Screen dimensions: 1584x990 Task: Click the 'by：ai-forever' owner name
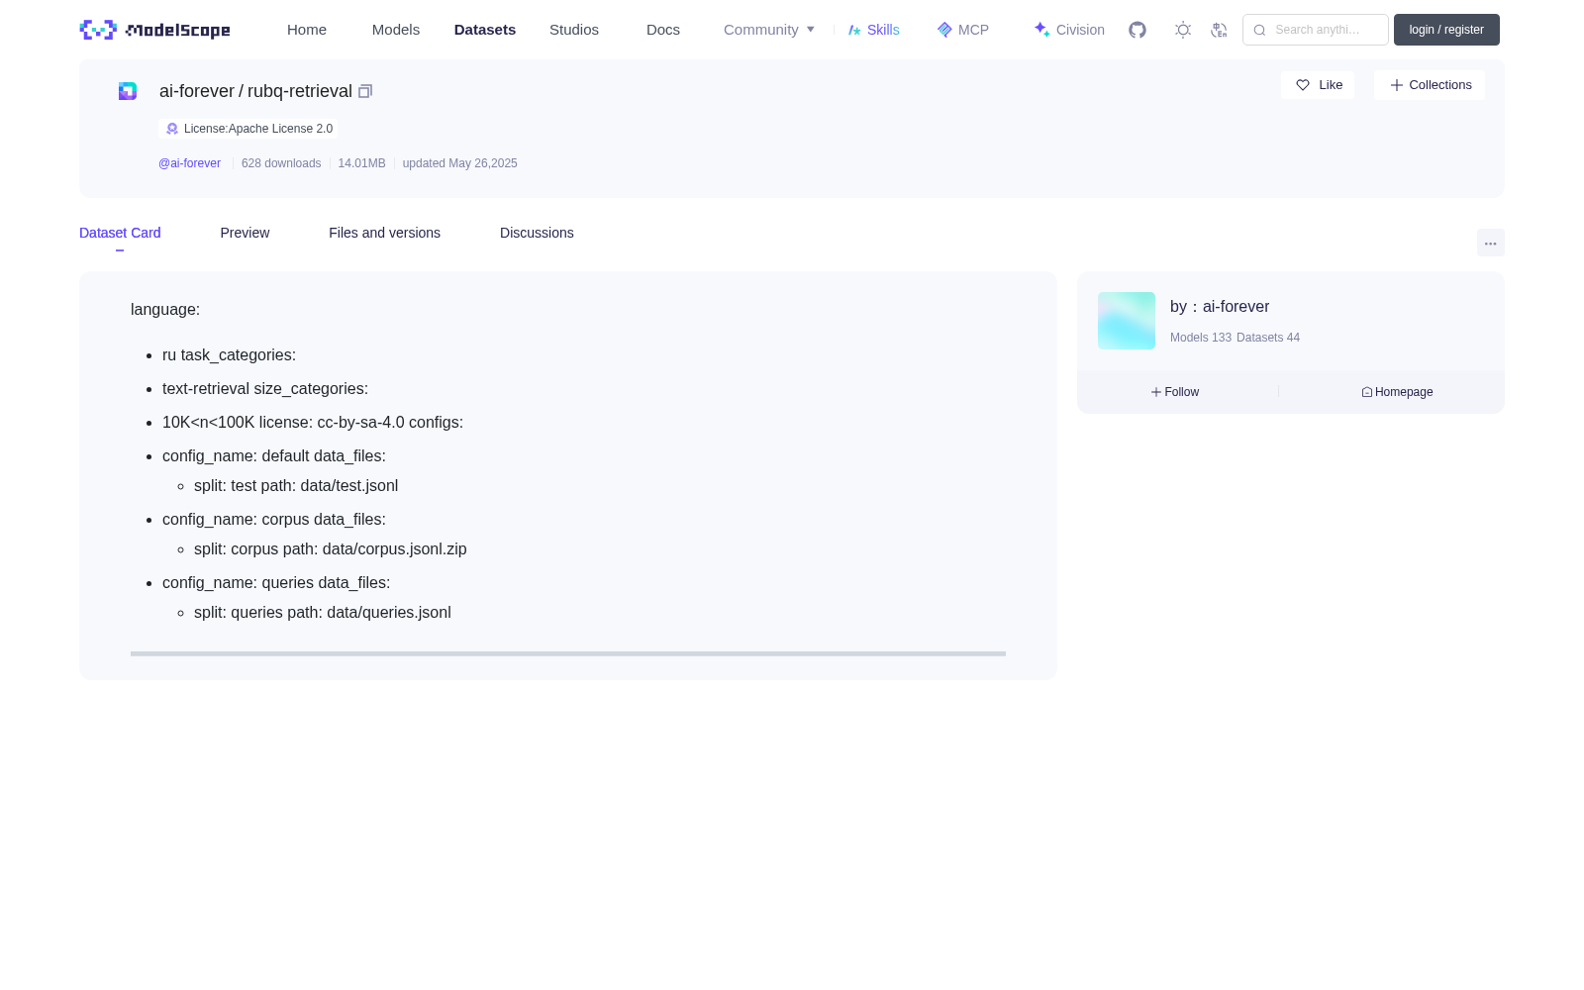pyautogui.click(x=1220, y=307)
